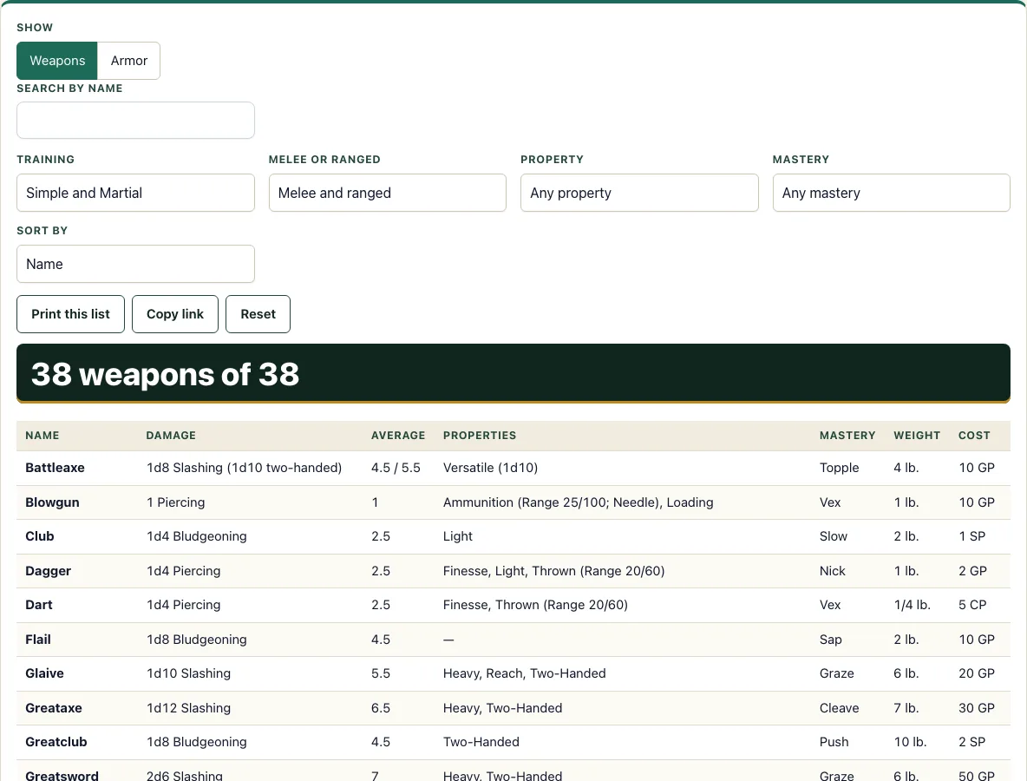
Task: Open the Sort by dropdown
Action: click(x=135, y=264)
